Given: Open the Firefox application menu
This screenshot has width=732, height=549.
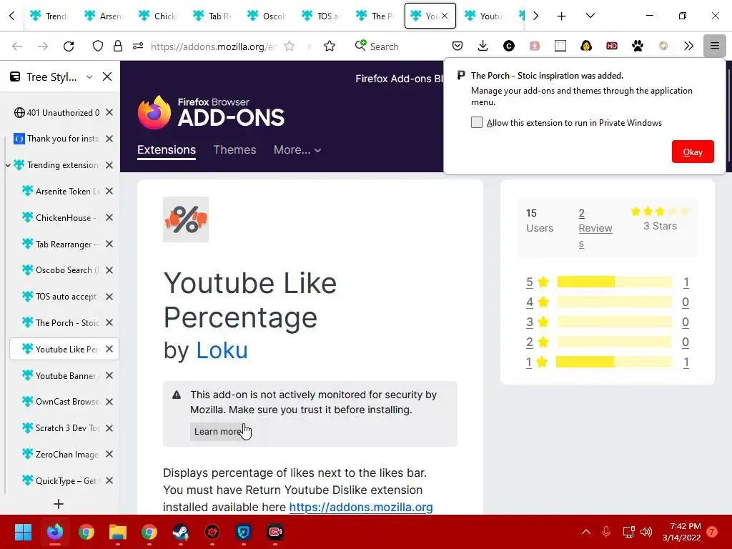Looking at the screenshot, I should 714,46.
